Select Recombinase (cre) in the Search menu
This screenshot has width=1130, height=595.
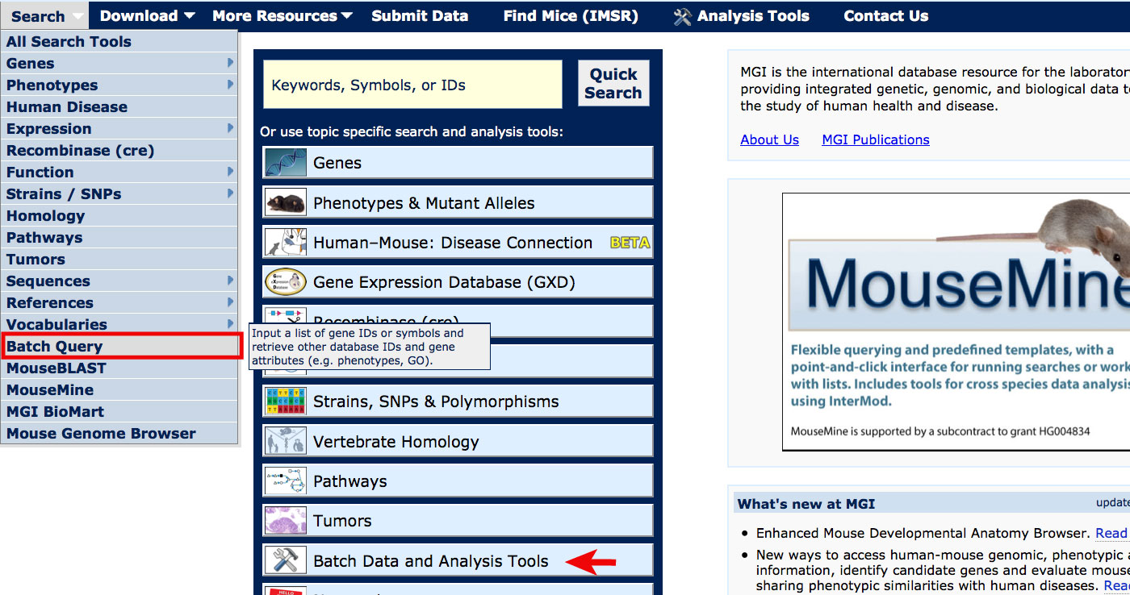click(x=119, y=151)
